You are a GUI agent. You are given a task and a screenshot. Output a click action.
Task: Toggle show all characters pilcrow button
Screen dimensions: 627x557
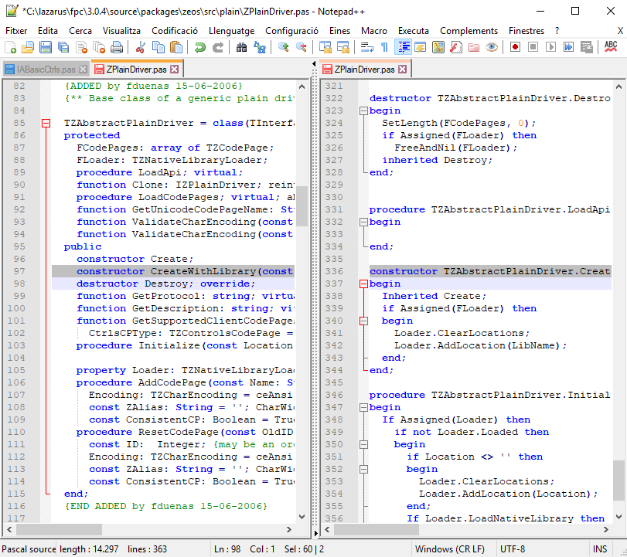click(x=384, y=47)
